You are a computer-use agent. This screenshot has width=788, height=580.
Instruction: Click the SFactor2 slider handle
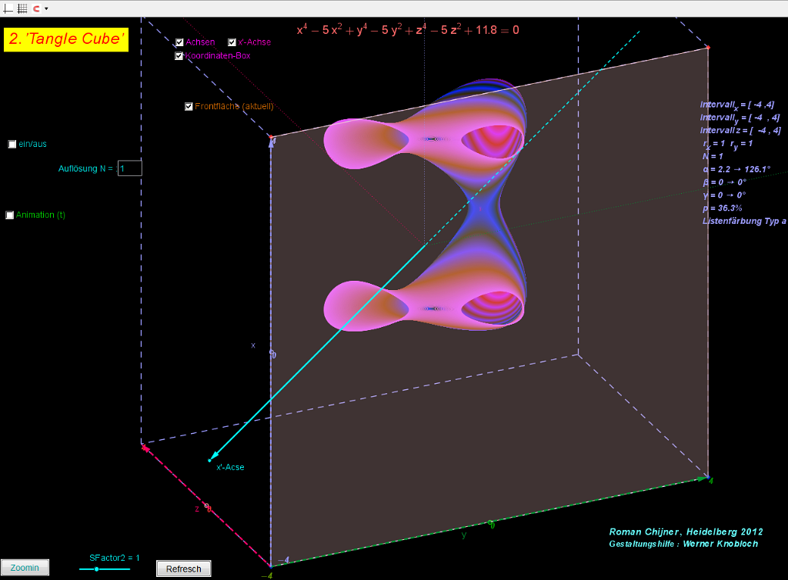(96, 568)
